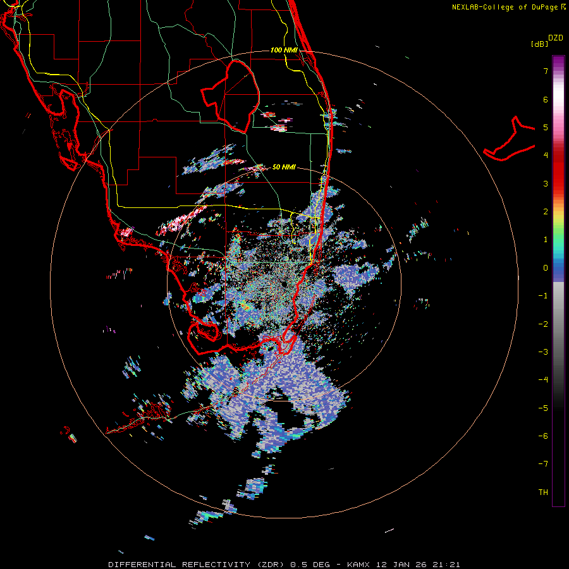This screenshot has height=569, width=569.
Task: Click the color scale value -4
Action: 543,380
